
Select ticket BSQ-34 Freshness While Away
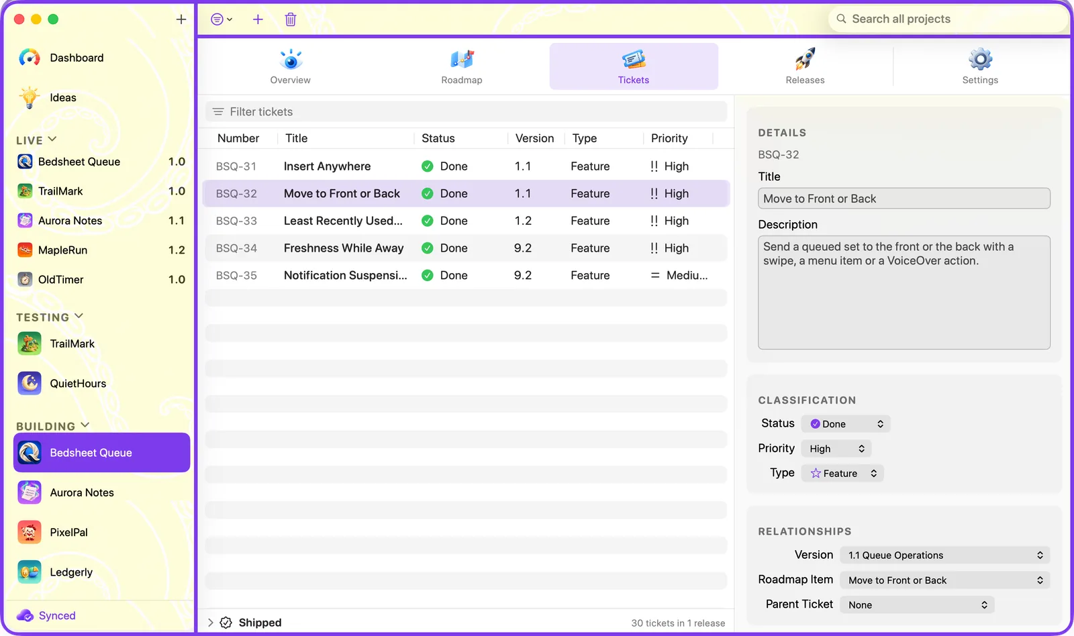(x=466, y=248)
